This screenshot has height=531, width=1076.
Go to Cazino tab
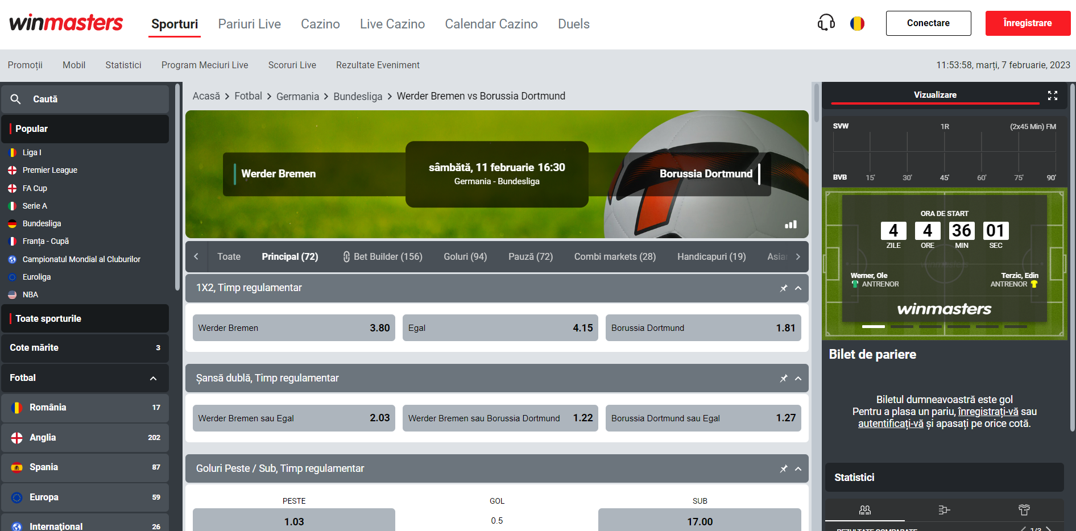pos(320,24)
